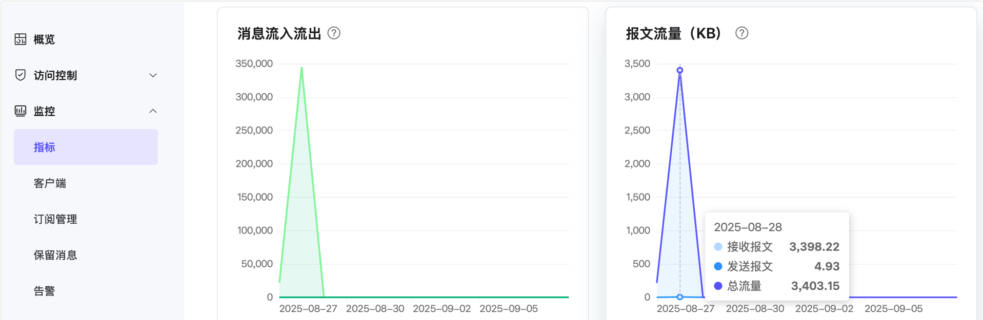Screen dimensions: 983x320
Task: Click the peak data point on traffic chart
Action: [x=680, y=70]
